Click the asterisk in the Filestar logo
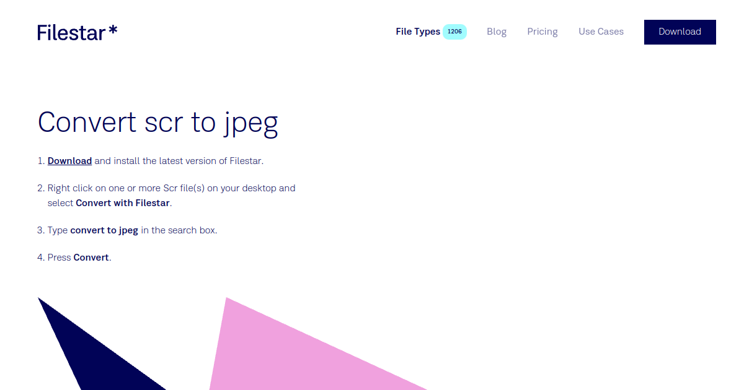744x390 pixels. click(112, 29)
